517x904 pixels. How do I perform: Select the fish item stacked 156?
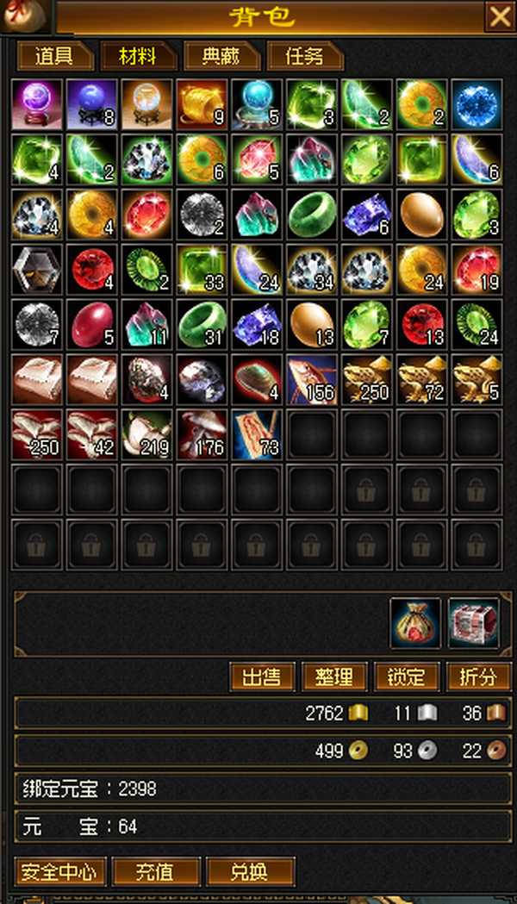pos(312,379)
